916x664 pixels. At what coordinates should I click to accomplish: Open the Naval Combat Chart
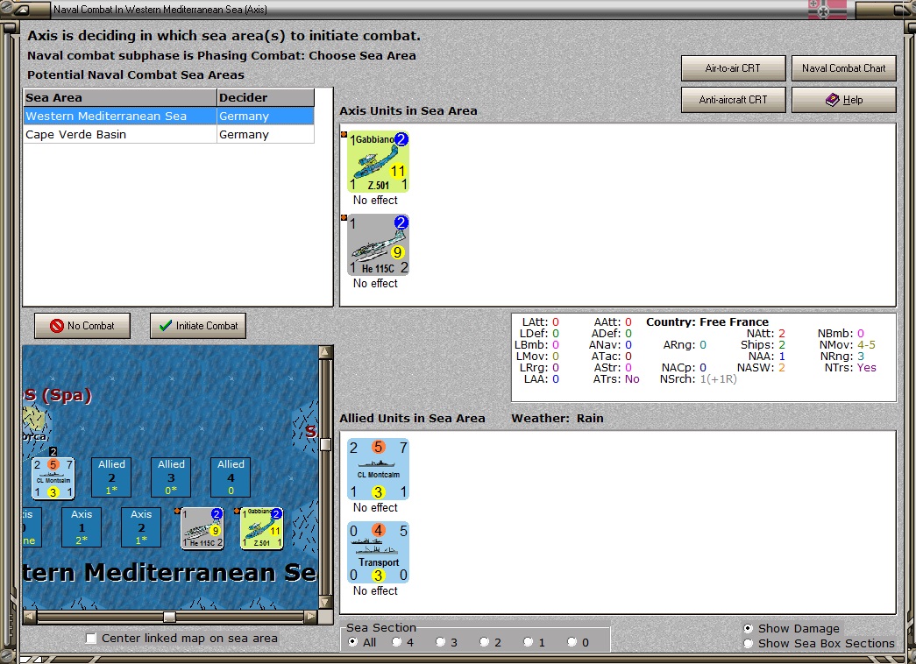click(x=843, y=68)
